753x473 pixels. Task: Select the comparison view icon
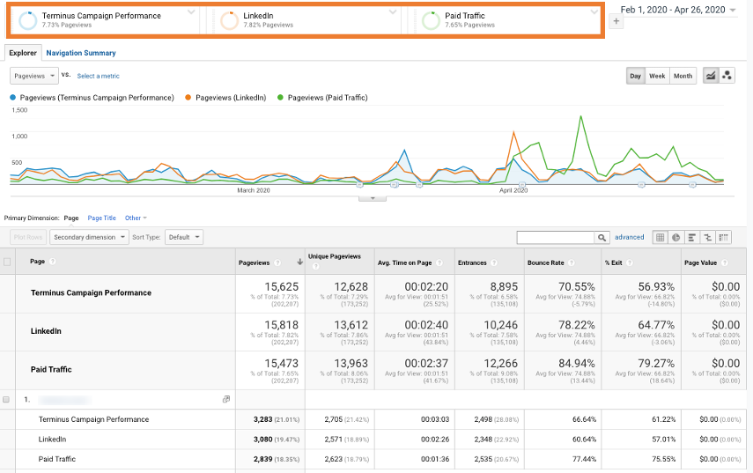(708, 237)
